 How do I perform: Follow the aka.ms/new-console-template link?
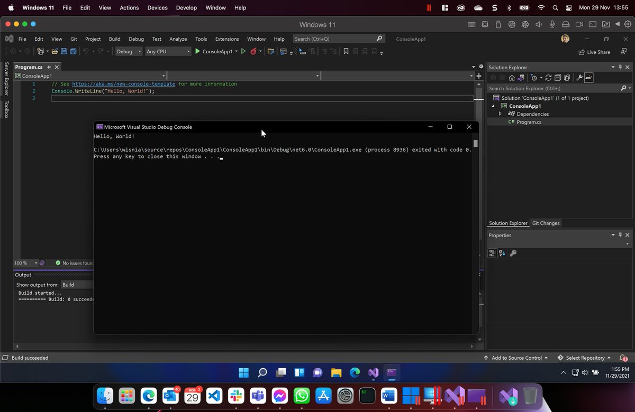(123, 84)
